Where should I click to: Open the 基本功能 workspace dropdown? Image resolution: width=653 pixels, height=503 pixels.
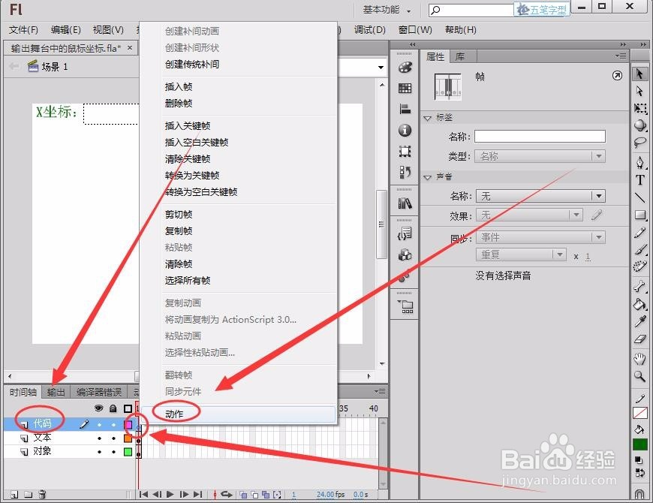pyautogui.click(x=387, y=10)
